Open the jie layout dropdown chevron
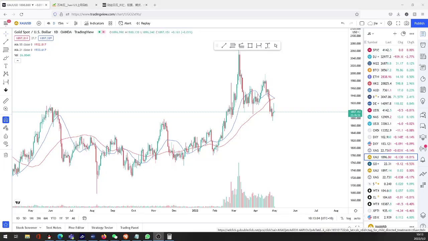 click(x=381, y=23)
